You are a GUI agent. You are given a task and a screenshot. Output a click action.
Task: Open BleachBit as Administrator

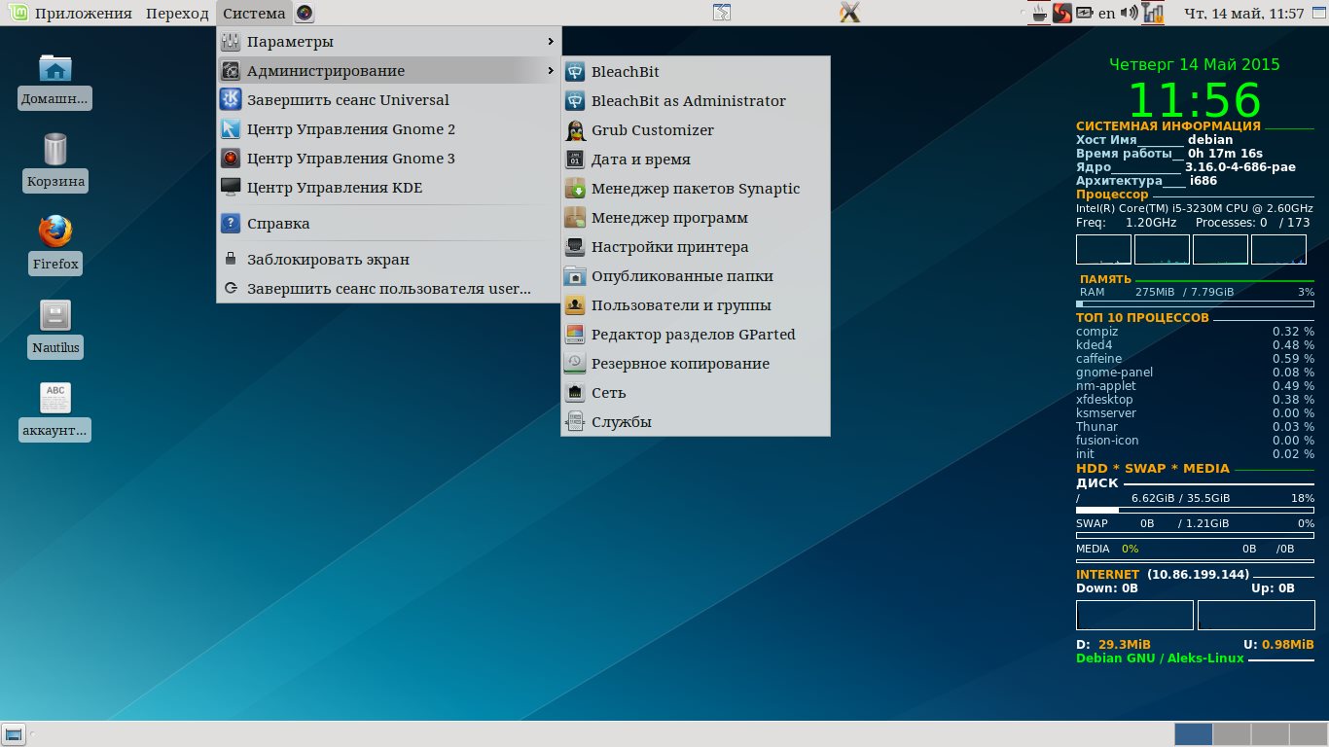[x=687, y=101]
